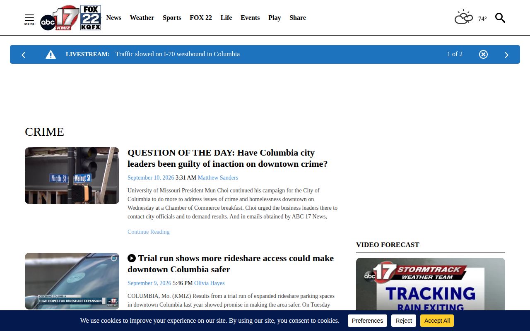530x331 pixels.
Task: Click the I-70 traffic livestream alert link
Action: (x=178, y=54)
